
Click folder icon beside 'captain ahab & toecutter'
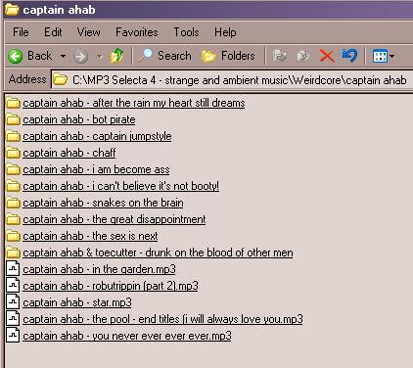[x=13, y=253]
